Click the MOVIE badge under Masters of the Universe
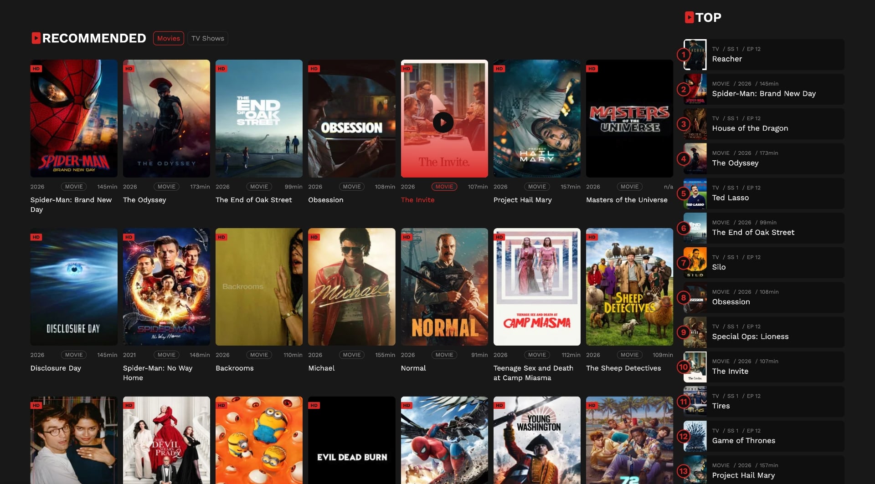 pos(629,187)
